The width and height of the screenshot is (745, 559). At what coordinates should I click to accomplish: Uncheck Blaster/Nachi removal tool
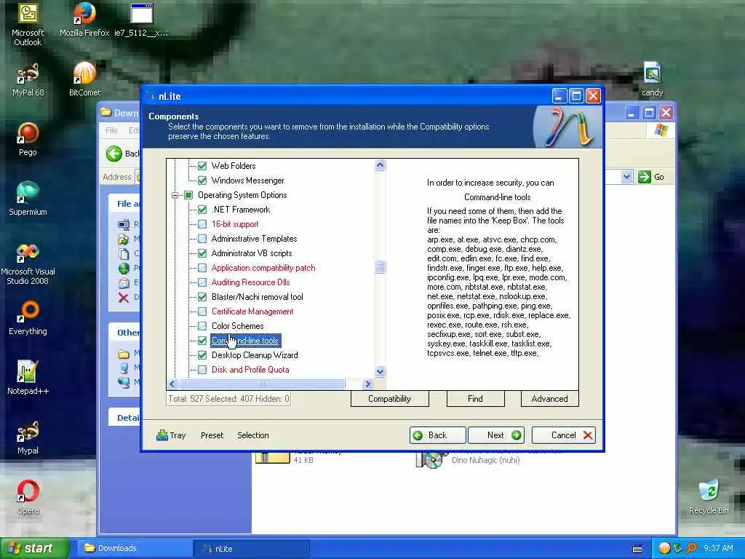(x=202, y=297)
